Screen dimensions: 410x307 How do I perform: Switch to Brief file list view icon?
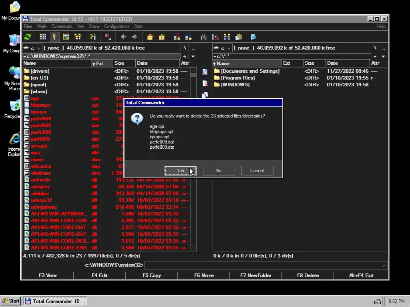pyautogui.click(x=42, y=37)
